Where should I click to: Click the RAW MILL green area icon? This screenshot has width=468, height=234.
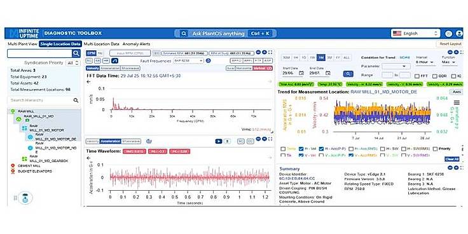point(13,111)
